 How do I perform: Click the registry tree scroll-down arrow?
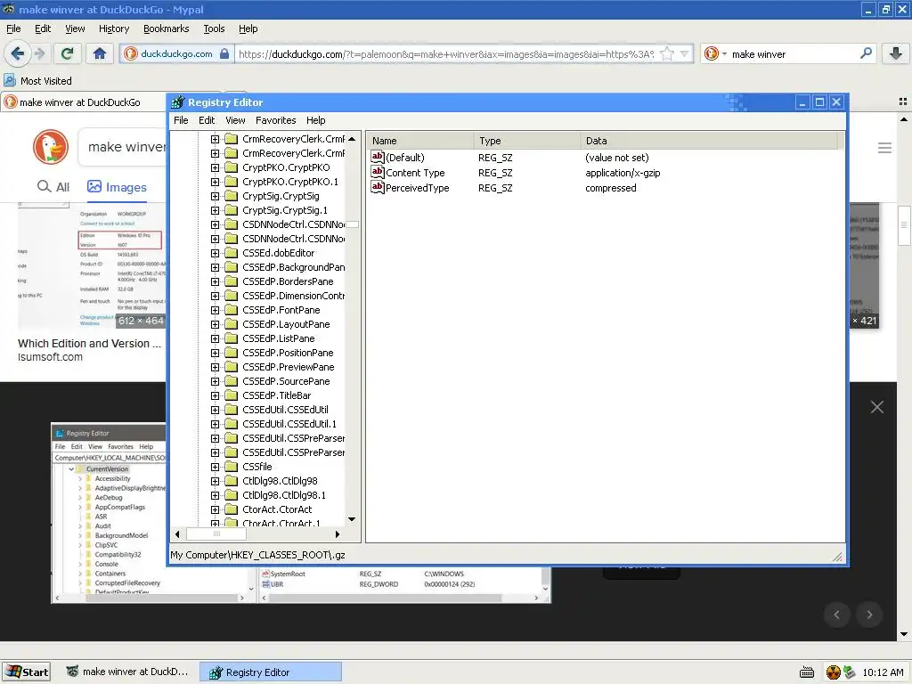click(352, 519)
